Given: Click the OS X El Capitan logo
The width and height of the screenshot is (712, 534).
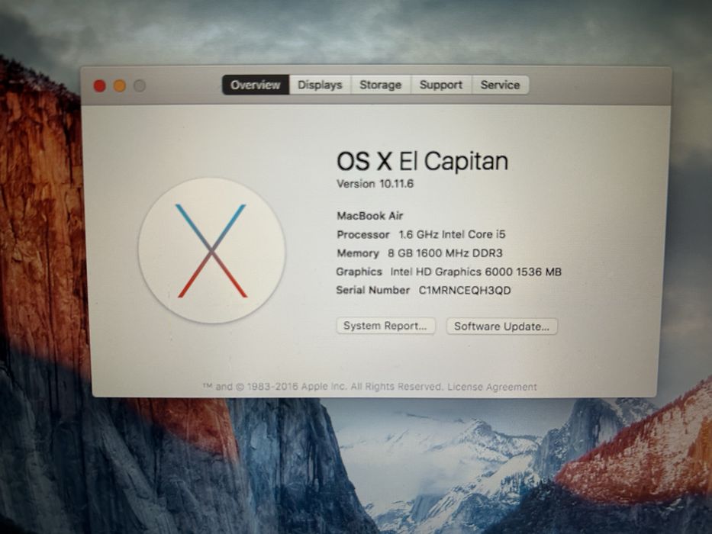Looking at the screenshot, I should click(x=211, y=251).
